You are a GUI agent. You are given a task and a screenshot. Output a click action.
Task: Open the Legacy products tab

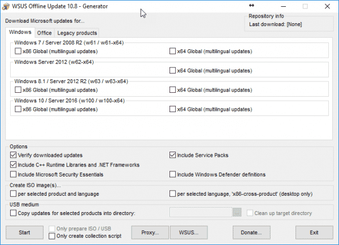[77, 33]
